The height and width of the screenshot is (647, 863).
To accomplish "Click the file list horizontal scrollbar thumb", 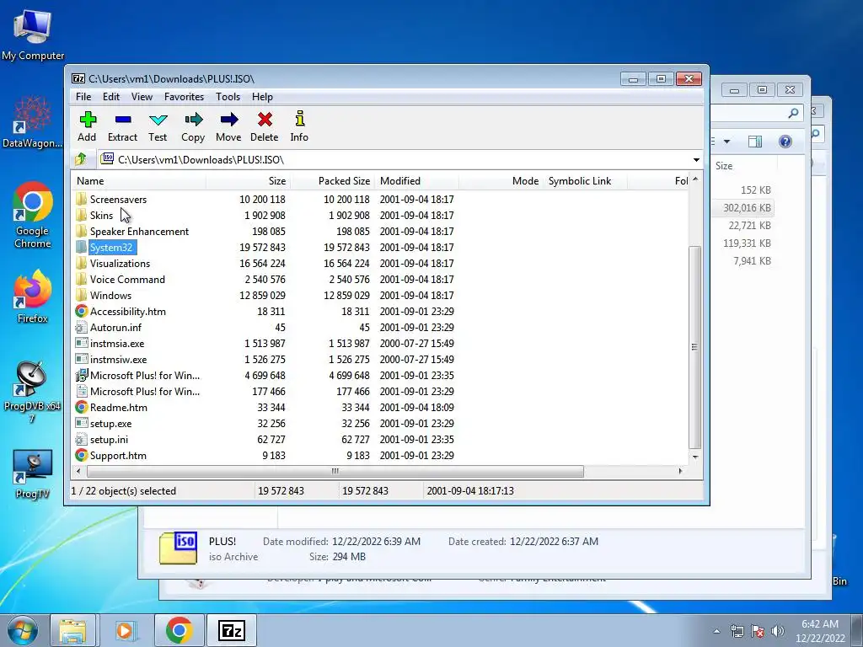I will pos(335,471).
